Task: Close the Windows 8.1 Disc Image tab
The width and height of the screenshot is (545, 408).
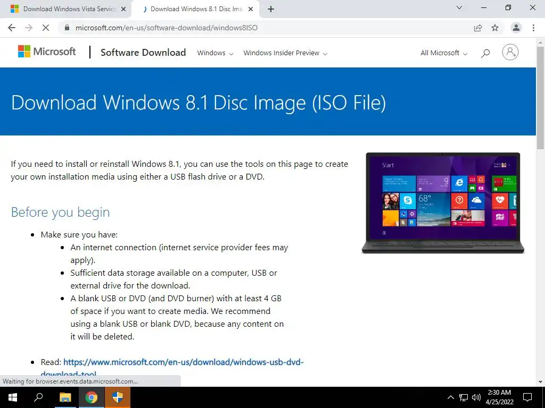Action: click(250, 9)
